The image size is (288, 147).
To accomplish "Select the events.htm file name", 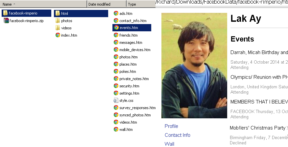I will (129, 28).
